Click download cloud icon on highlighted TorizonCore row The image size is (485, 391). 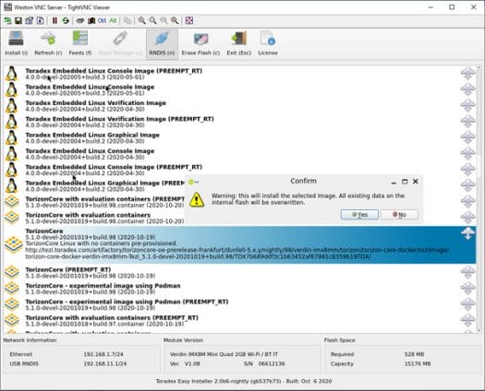[x=467, y=233]
